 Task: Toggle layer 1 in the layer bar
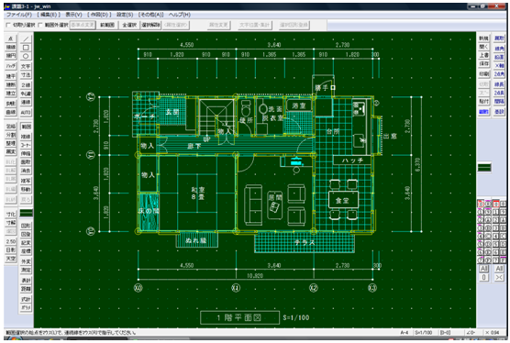(x=481, y=212)
